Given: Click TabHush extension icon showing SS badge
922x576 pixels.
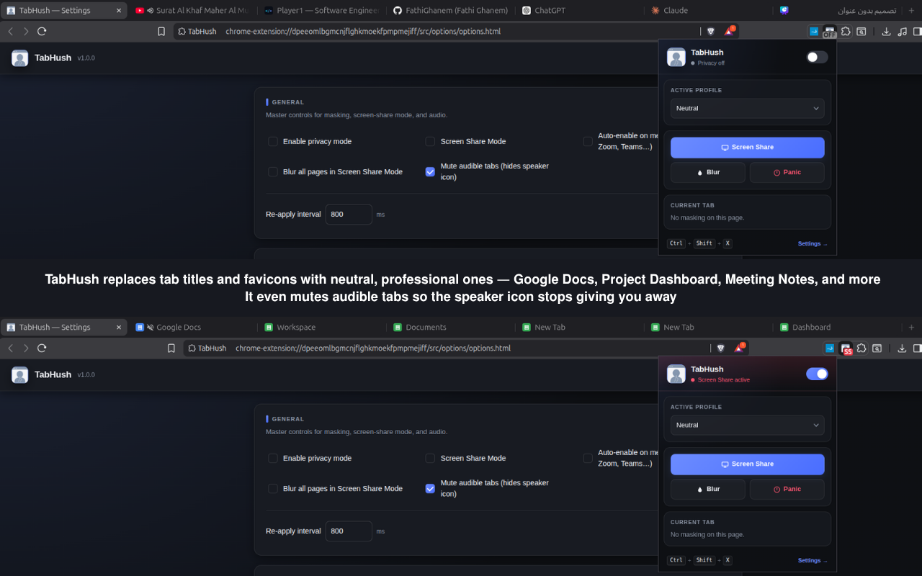Looking at the screenshot, I should 846,348.
